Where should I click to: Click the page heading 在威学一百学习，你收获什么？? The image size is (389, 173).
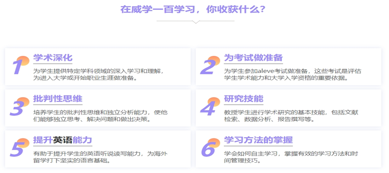(x=193, y=10)
